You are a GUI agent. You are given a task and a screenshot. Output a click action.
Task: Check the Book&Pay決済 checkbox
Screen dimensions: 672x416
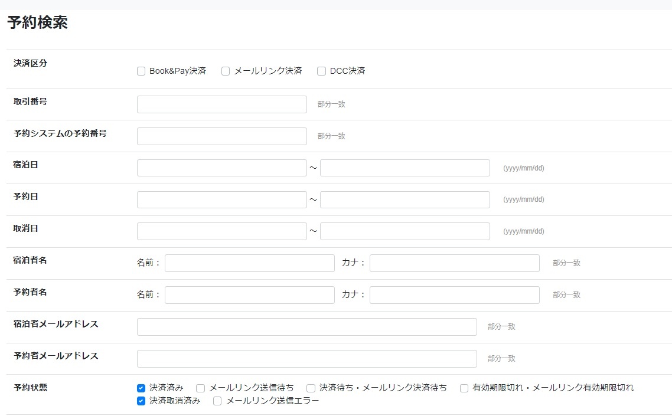click(x=141, y=71)
